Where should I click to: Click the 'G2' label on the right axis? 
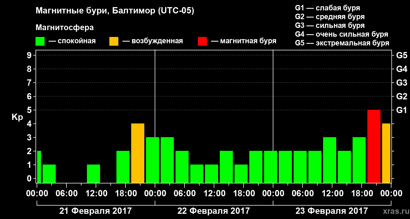(x=402, y=96)
